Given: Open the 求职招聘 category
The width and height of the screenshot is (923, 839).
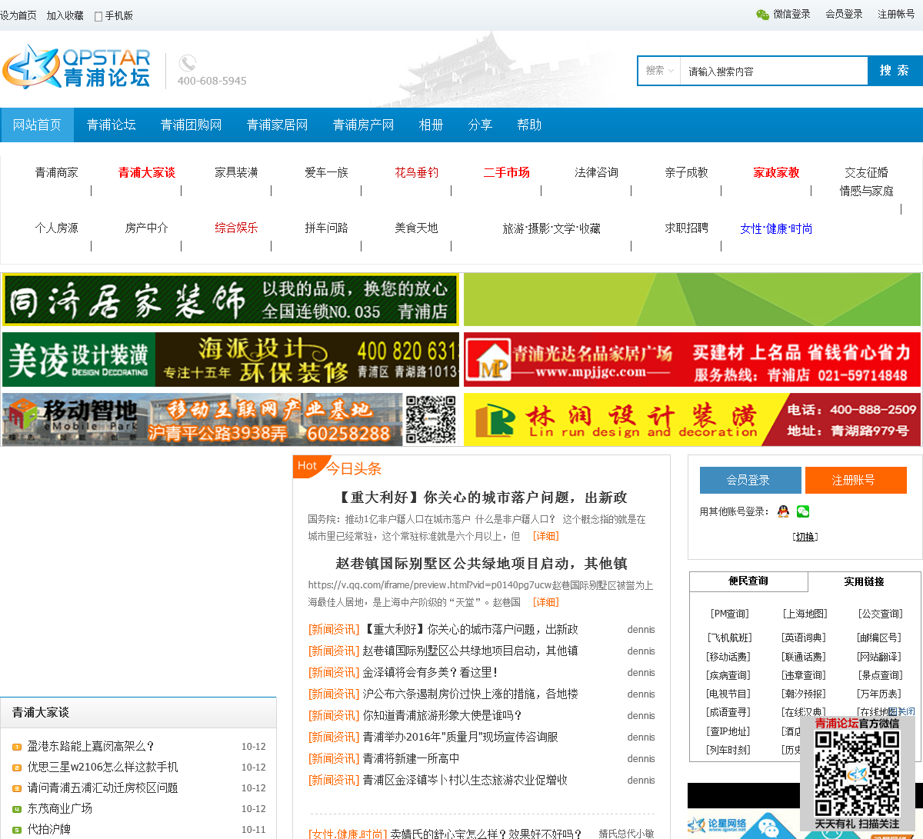Looking at the screenshot, I should 687,228.
